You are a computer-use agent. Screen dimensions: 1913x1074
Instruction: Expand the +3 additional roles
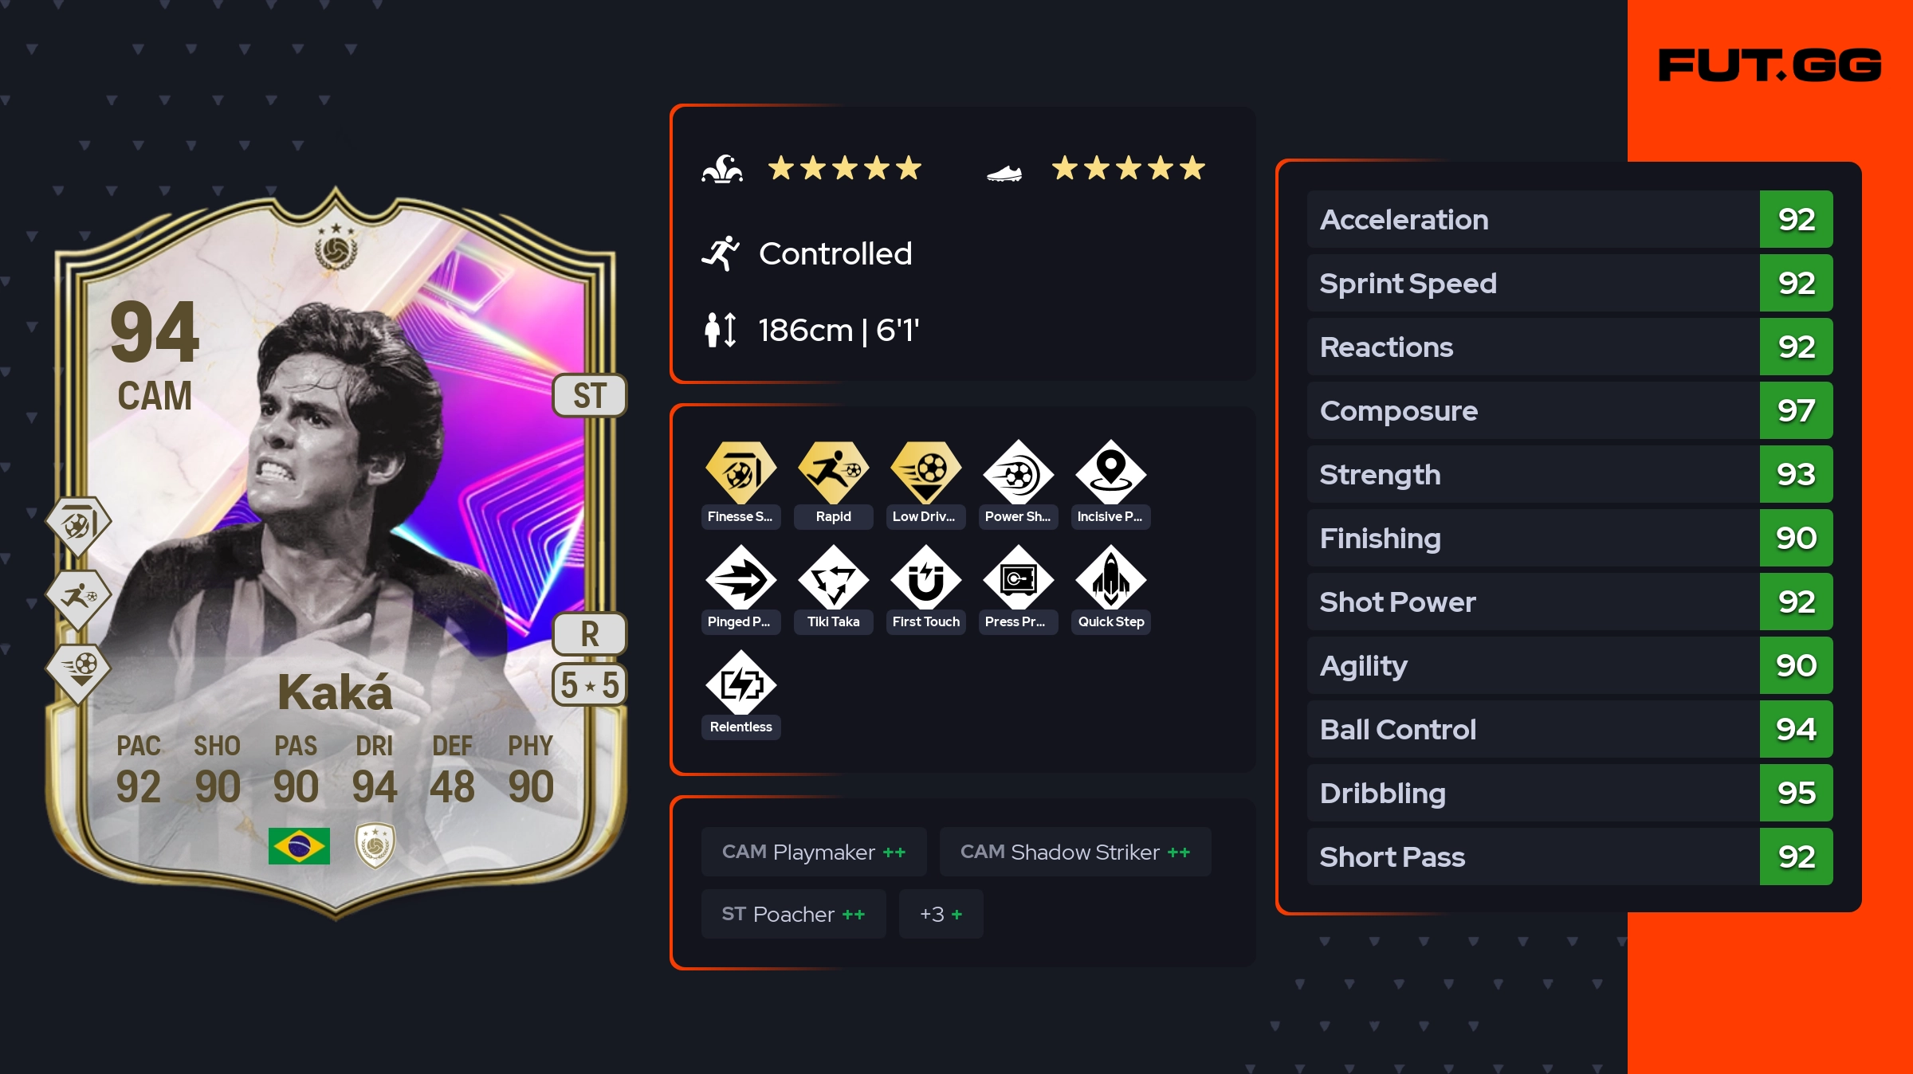click(941, 914)
